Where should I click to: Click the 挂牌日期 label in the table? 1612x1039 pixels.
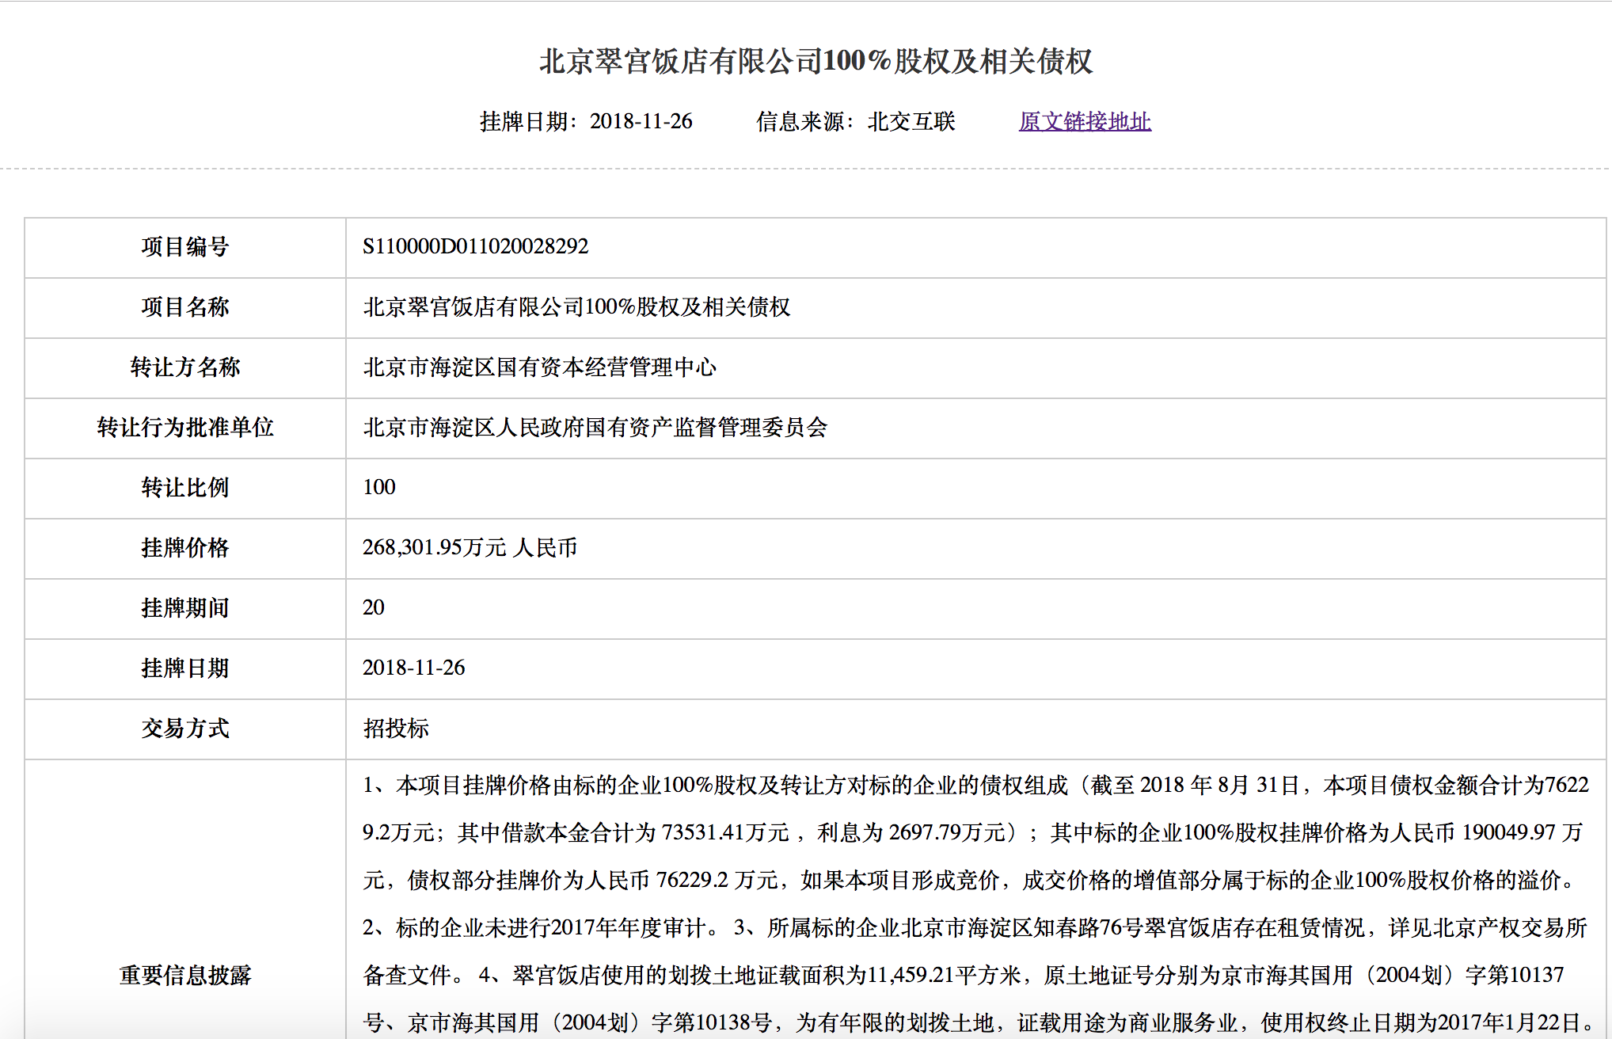[185, 668]
